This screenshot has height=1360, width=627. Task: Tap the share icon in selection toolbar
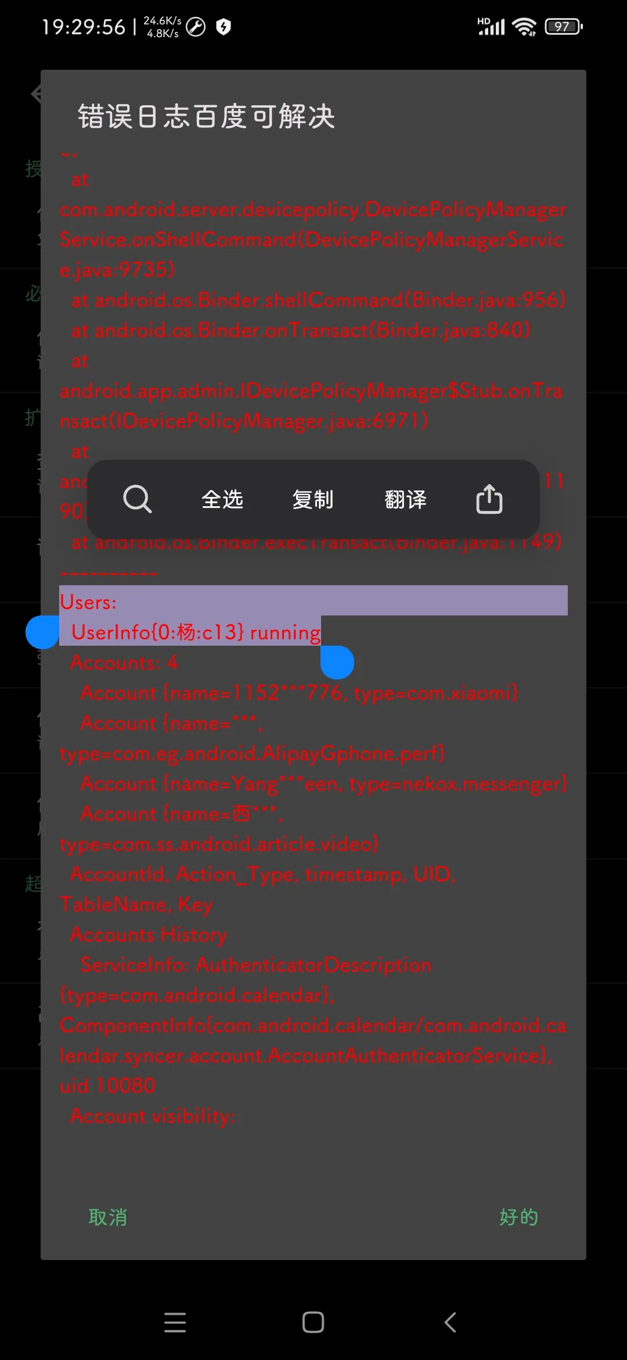click(489, 499)
